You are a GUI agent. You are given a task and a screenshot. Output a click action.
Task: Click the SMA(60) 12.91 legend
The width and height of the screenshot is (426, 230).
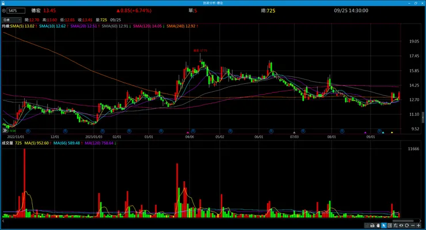coord(115,26)
